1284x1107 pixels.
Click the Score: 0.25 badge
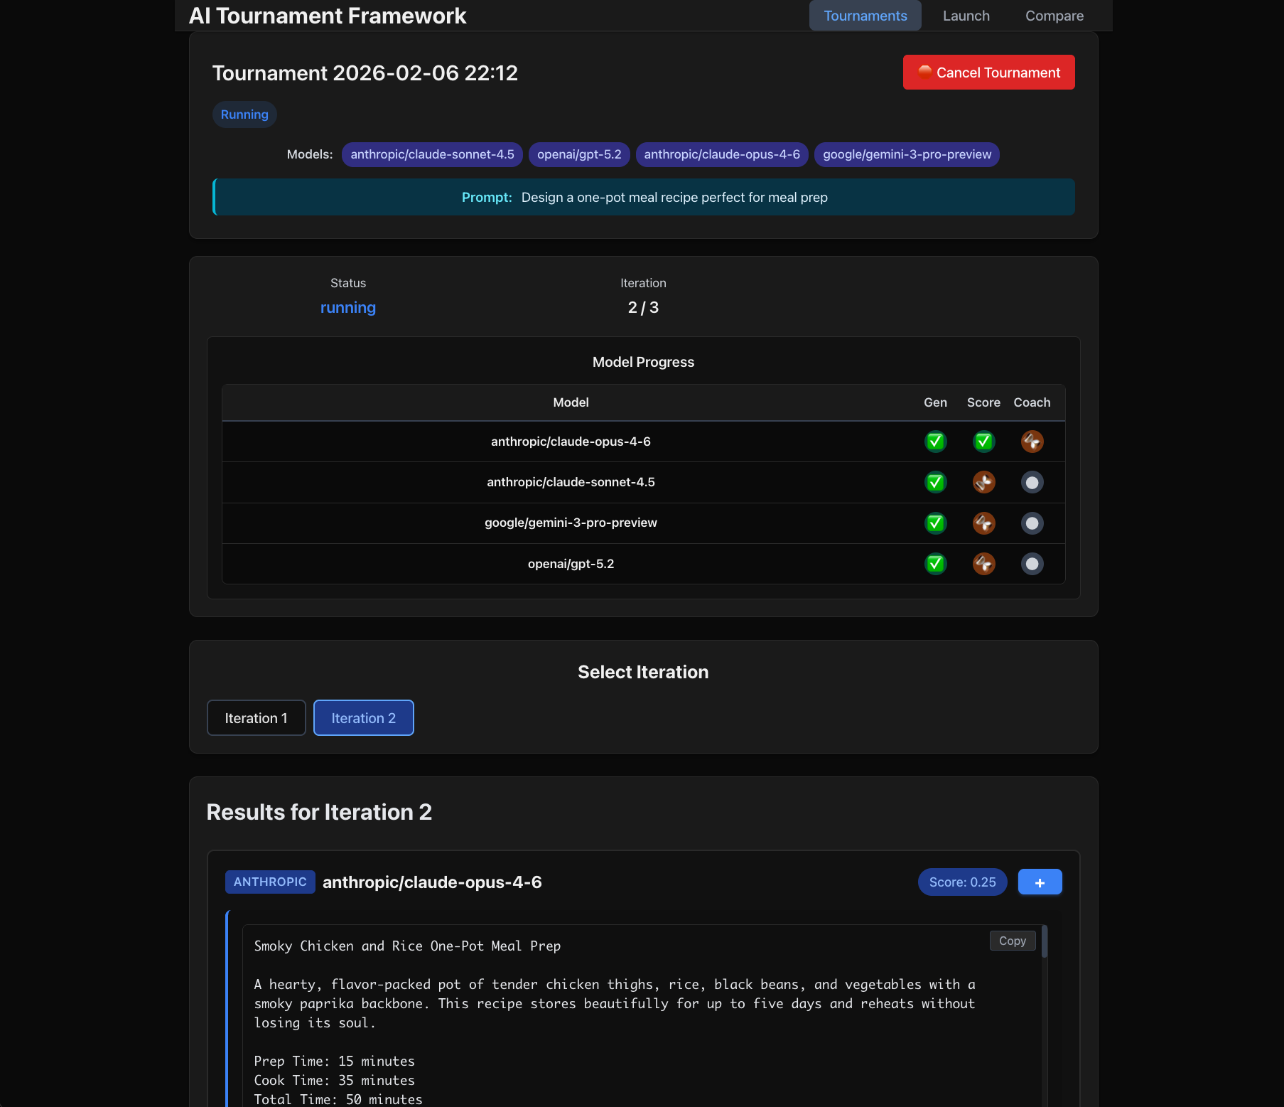(x=962, y=882)
